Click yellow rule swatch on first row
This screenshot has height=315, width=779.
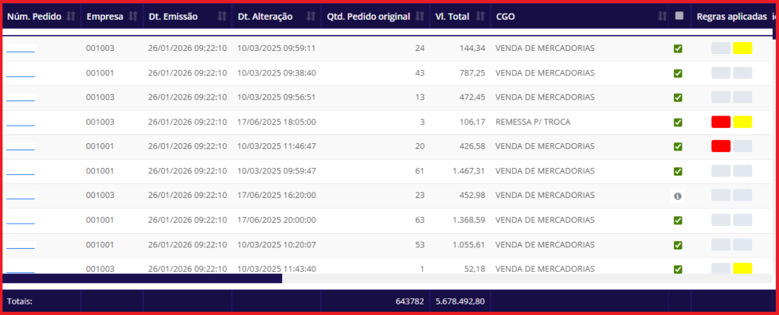point(742,49)
